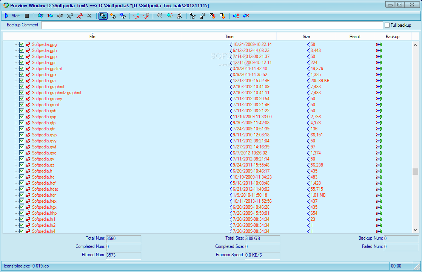Screen dimensions: 422x272
Task: Click the Result column header
Action: click(x=355, y=37)
